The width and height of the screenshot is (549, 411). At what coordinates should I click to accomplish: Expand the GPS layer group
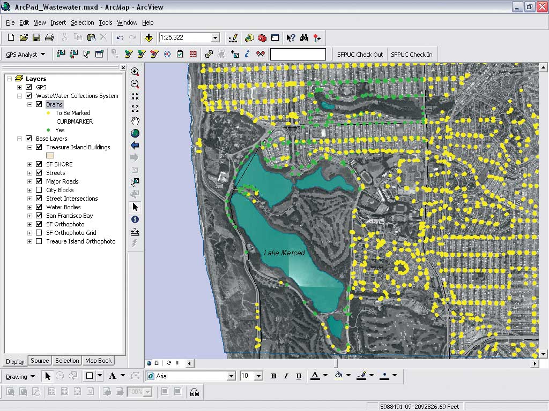tap(20, 87)
